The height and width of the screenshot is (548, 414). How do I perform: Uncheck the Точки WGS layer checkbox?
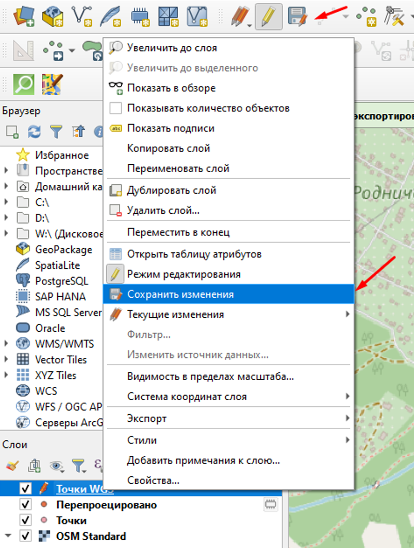point(25,489)
